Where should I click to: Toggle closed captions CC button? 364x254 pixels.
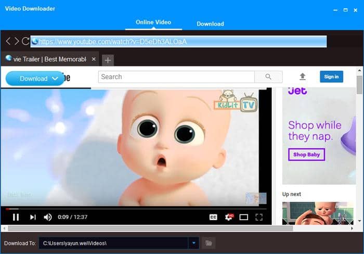pos(213,217)
